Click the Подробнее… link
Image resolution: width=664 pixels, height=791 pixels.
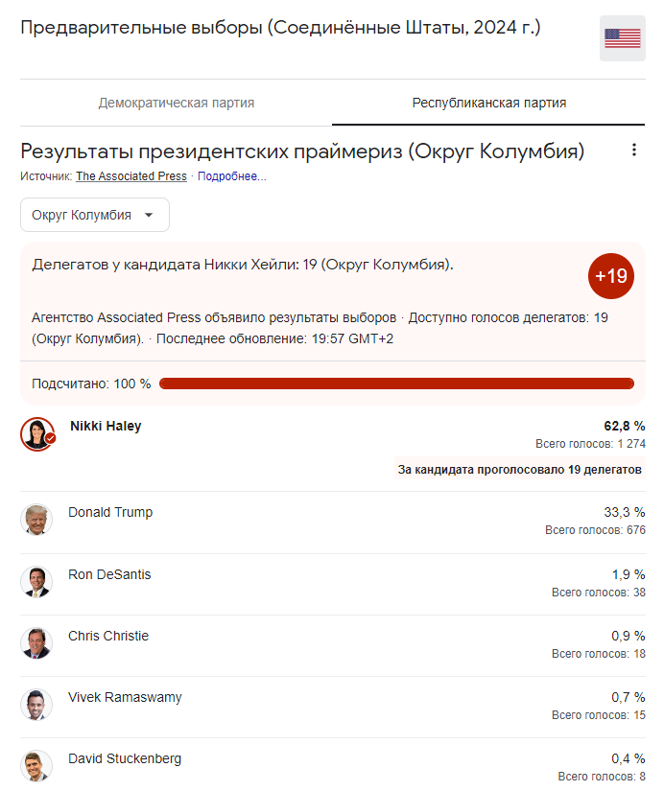tap(232, 176)
